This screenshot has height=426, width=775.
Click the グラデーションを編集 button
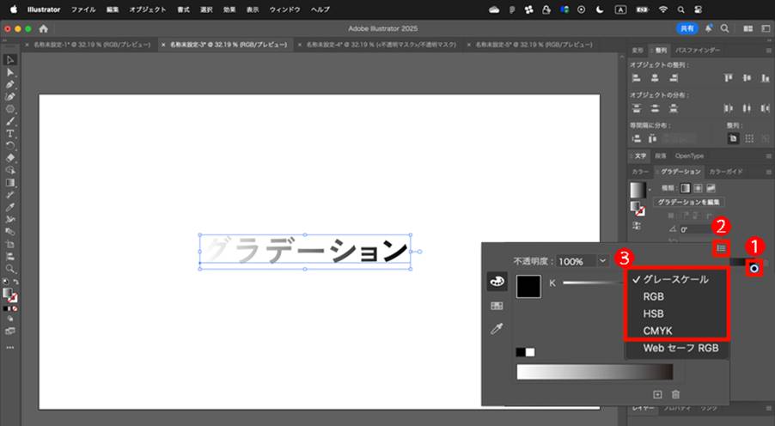[x=688, y=202]
